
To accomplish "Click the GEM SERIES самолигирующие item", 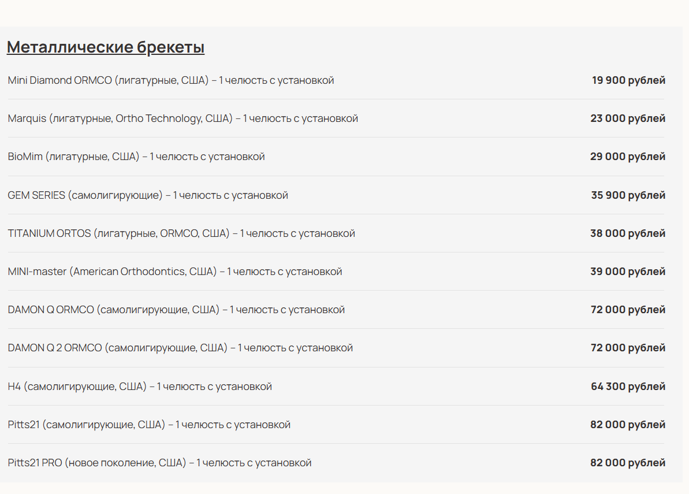I will [148, 195].
